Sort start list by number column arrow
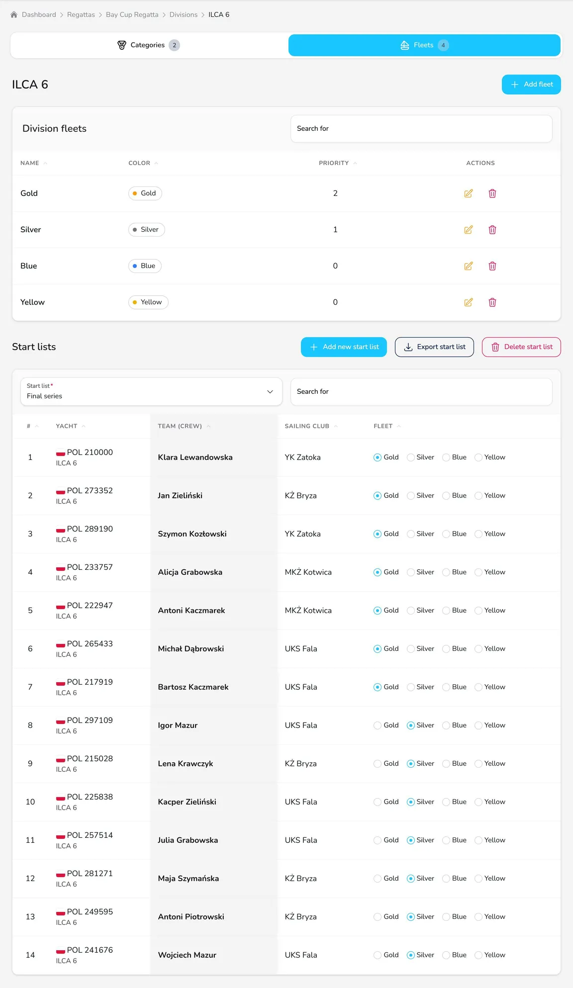 pos(37,426)
